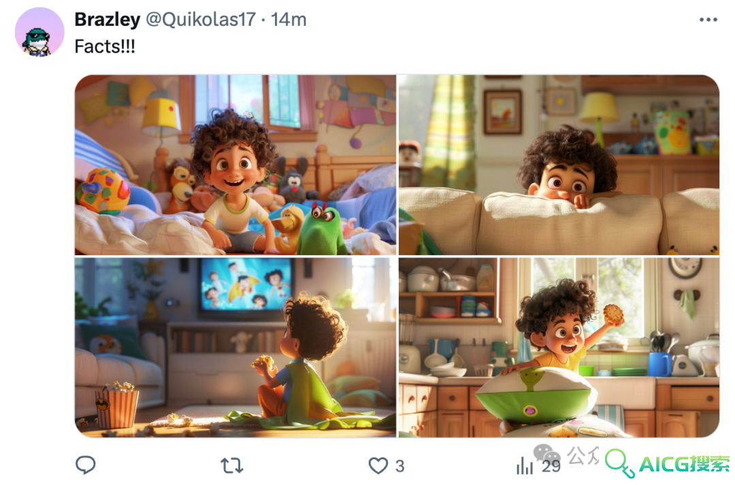Open image of boy holding cookie in kitchen
This screenshot has width=735, height=485.
coord(559,347)
